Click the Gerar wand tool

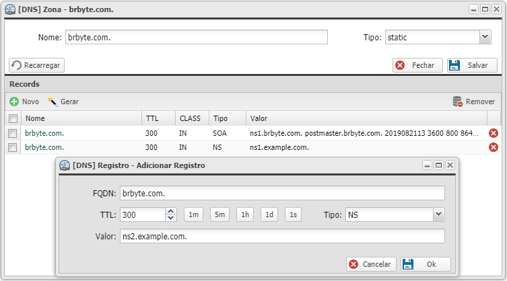click(x=63, y=102)
